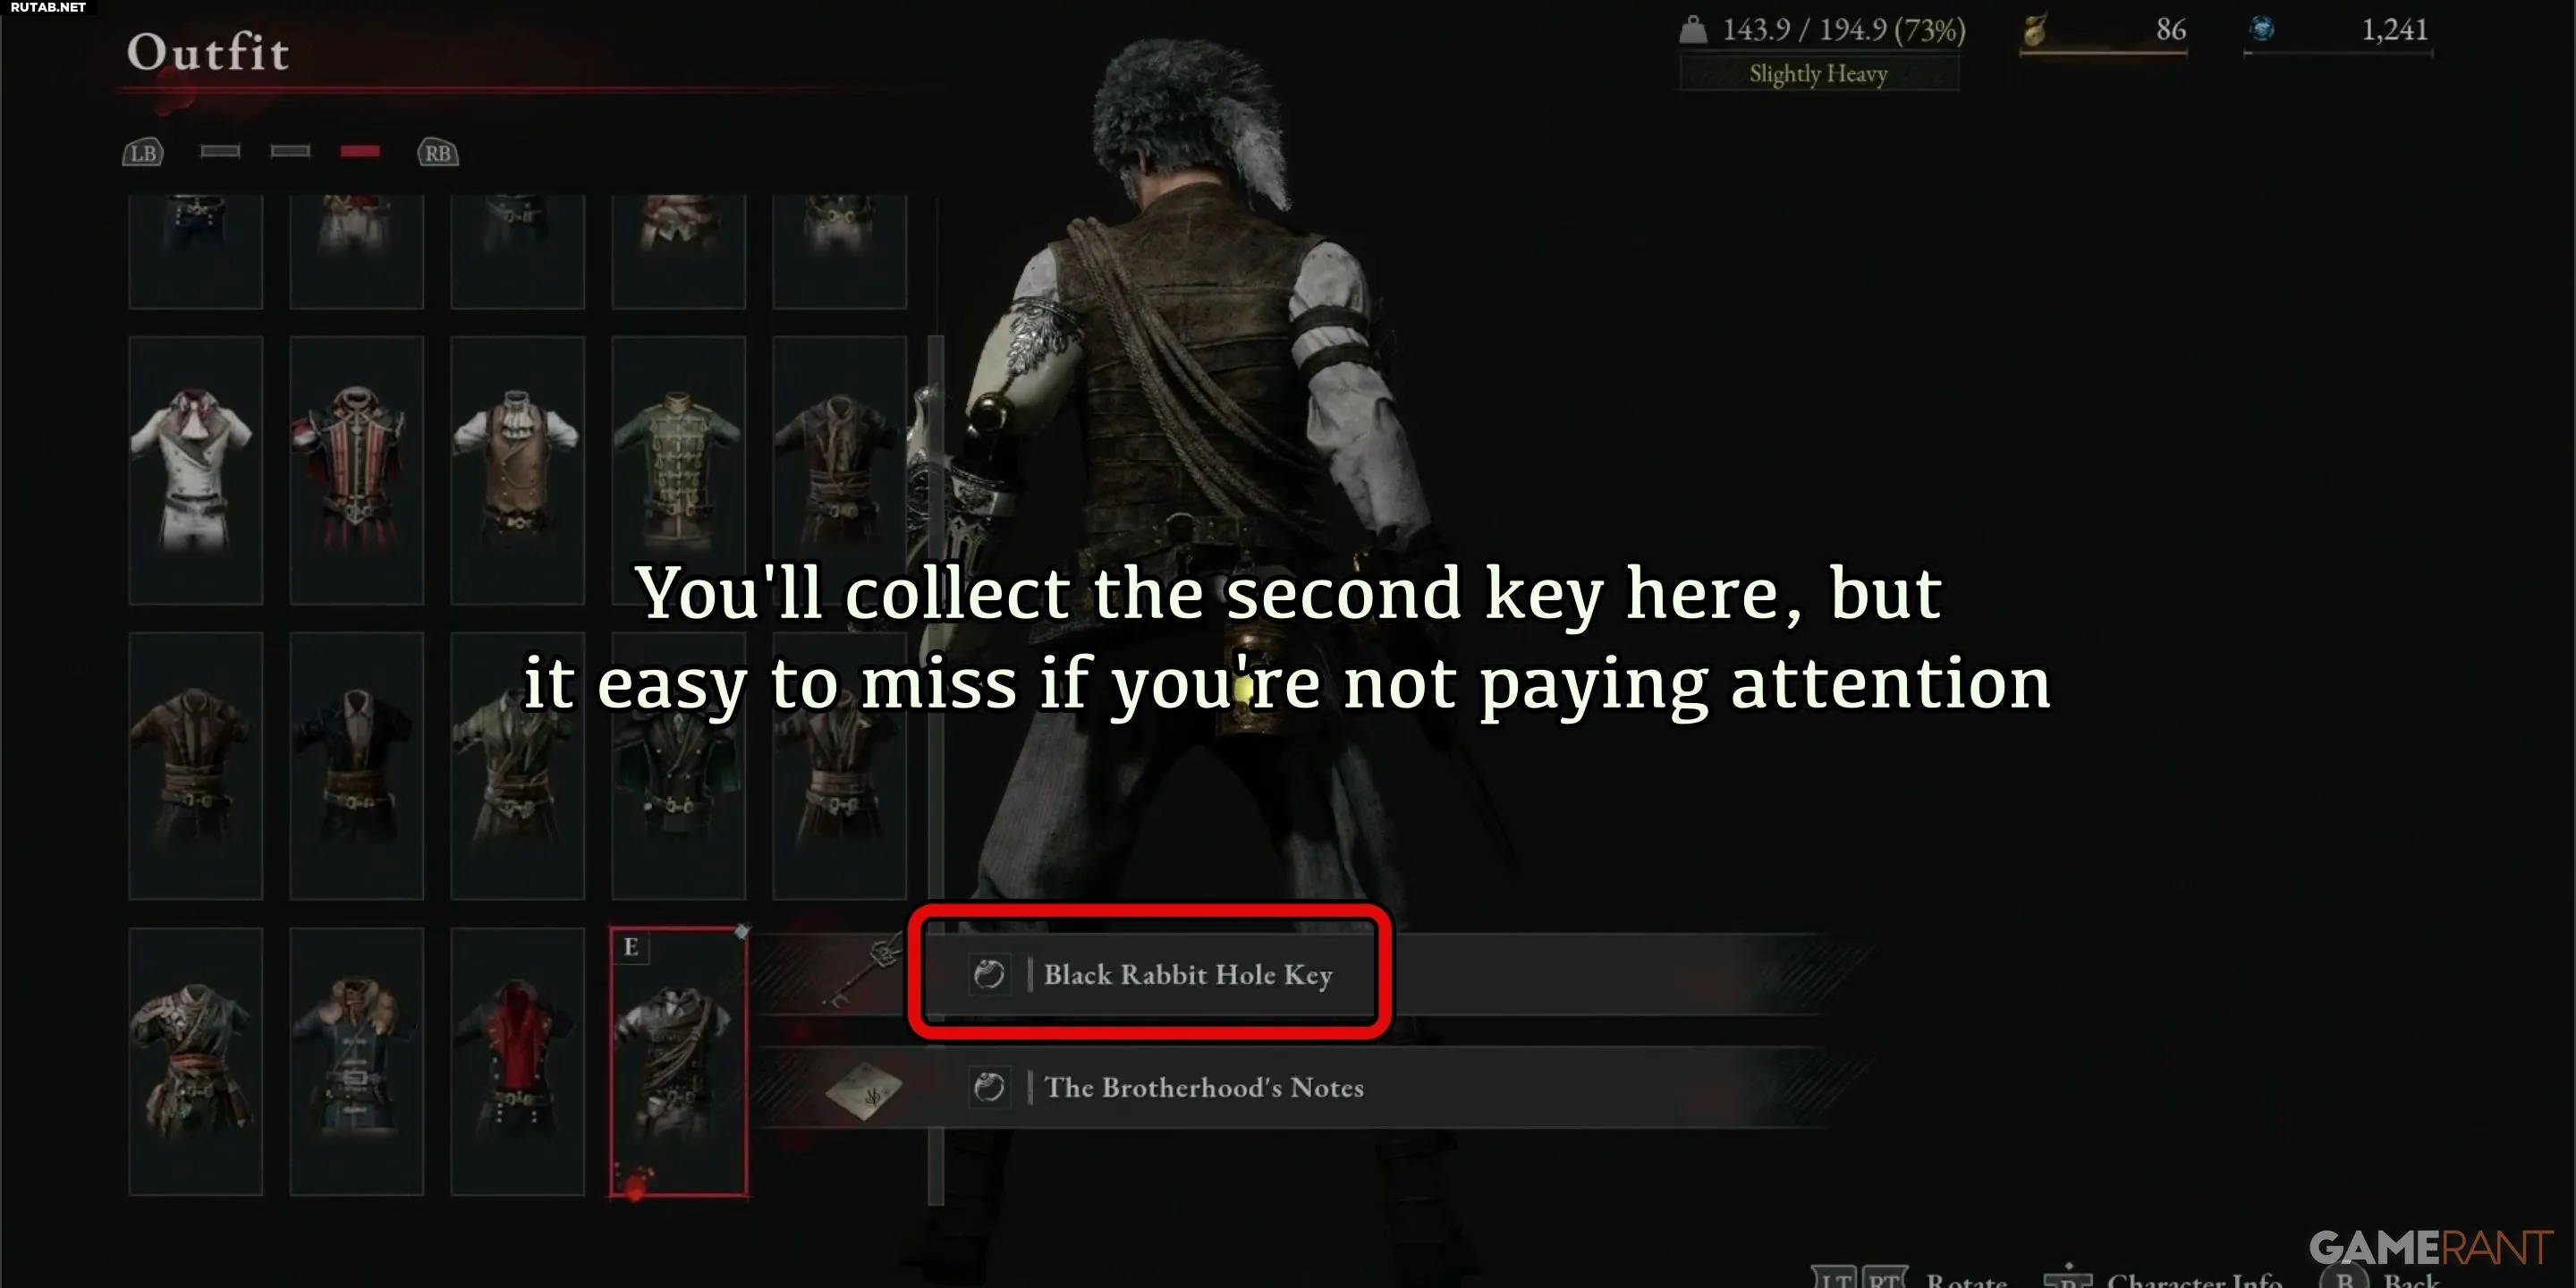Select the equipped outfit marked E
Image resolution: width=2576 pixels, height=1288 pixels.
pos(679,1062)
